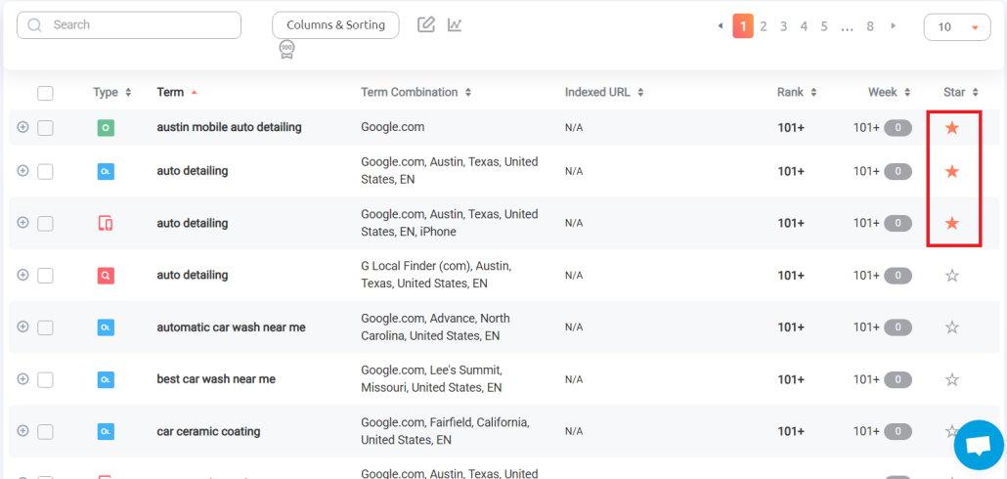Image resolution: width=1007 pixels, height=479 pixels.
Task: Sort table by the Type column
Action: [111, 93]
